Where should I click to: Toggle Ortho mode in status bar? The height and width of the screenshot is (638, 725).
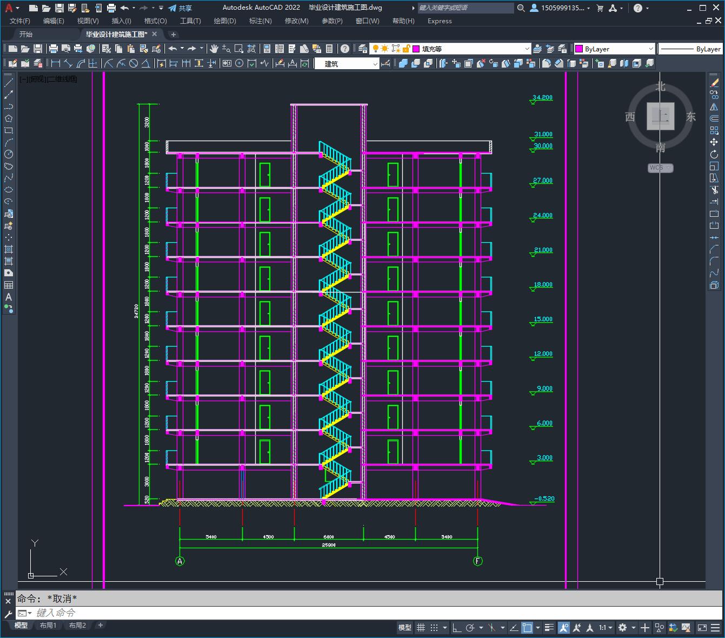457,628
